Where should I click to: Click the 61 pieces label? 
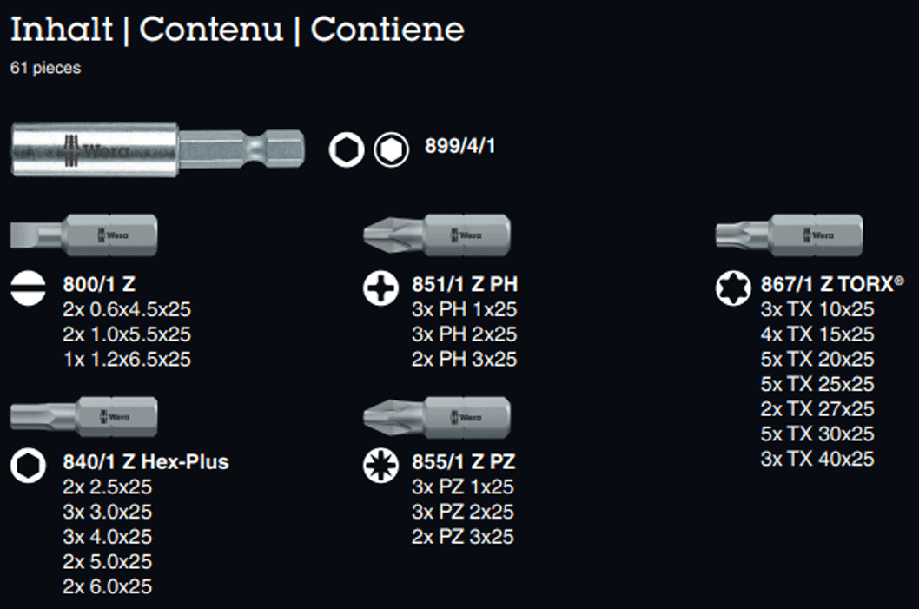(x=46, y=68)
